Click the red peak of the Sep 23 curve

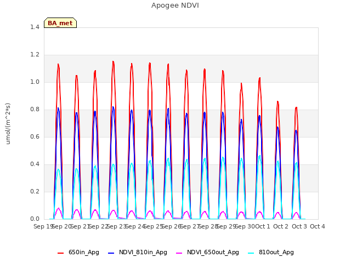tap(113, 61)
